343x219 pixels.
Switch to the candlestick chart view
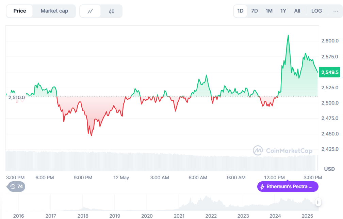pos(112,11)
